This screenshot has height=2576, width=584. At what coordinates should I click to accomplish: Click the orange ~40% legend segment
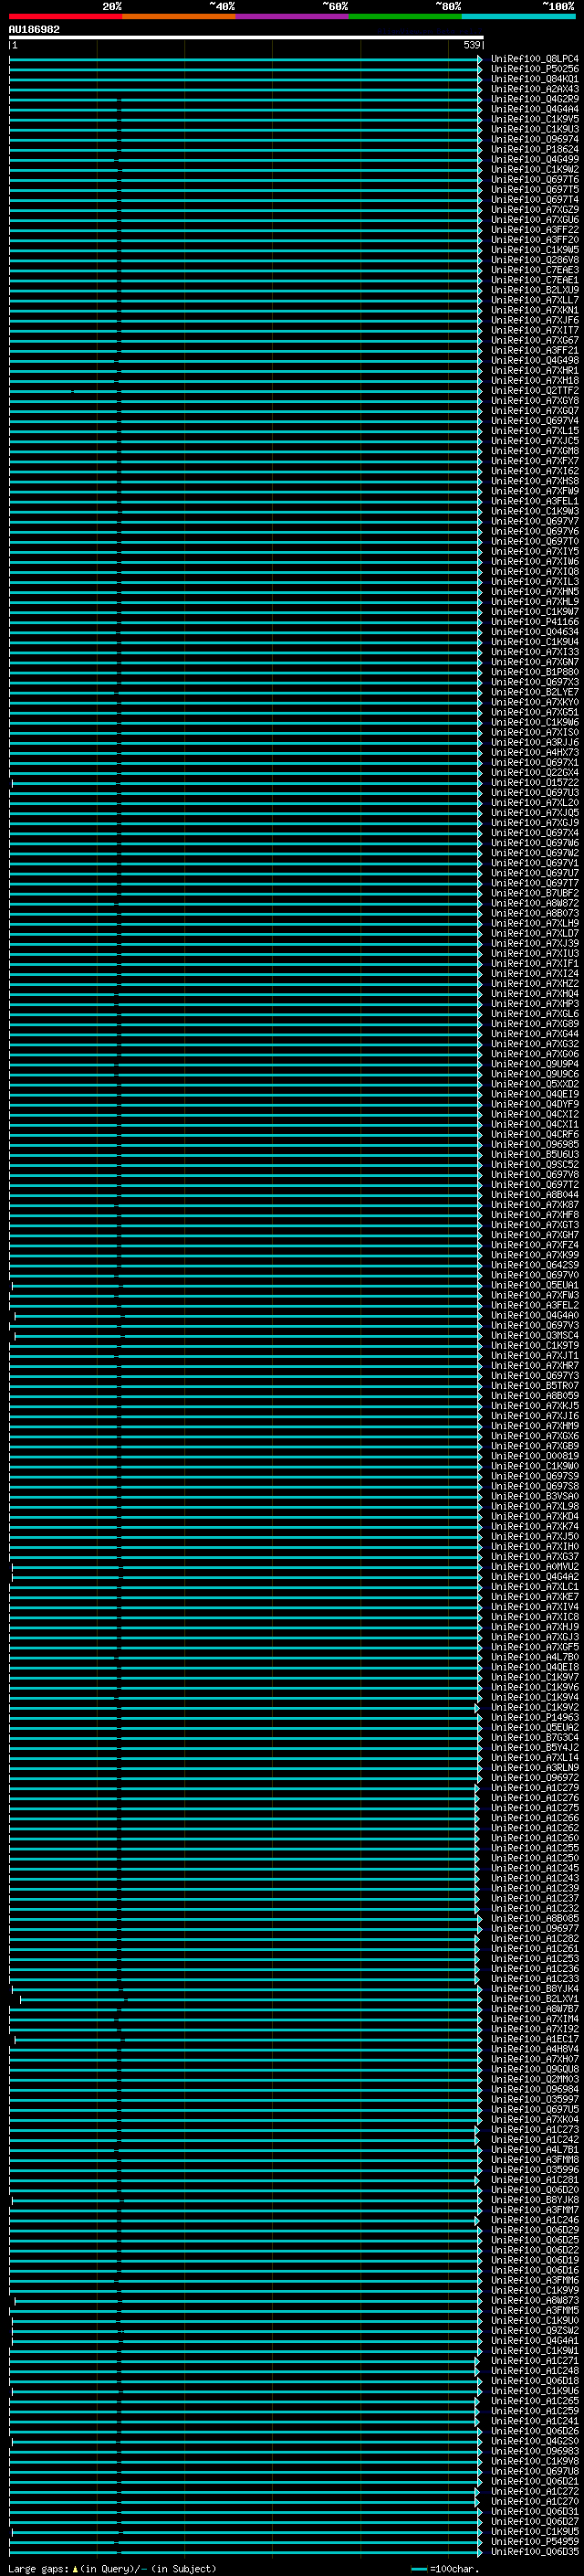coord(179,17)
